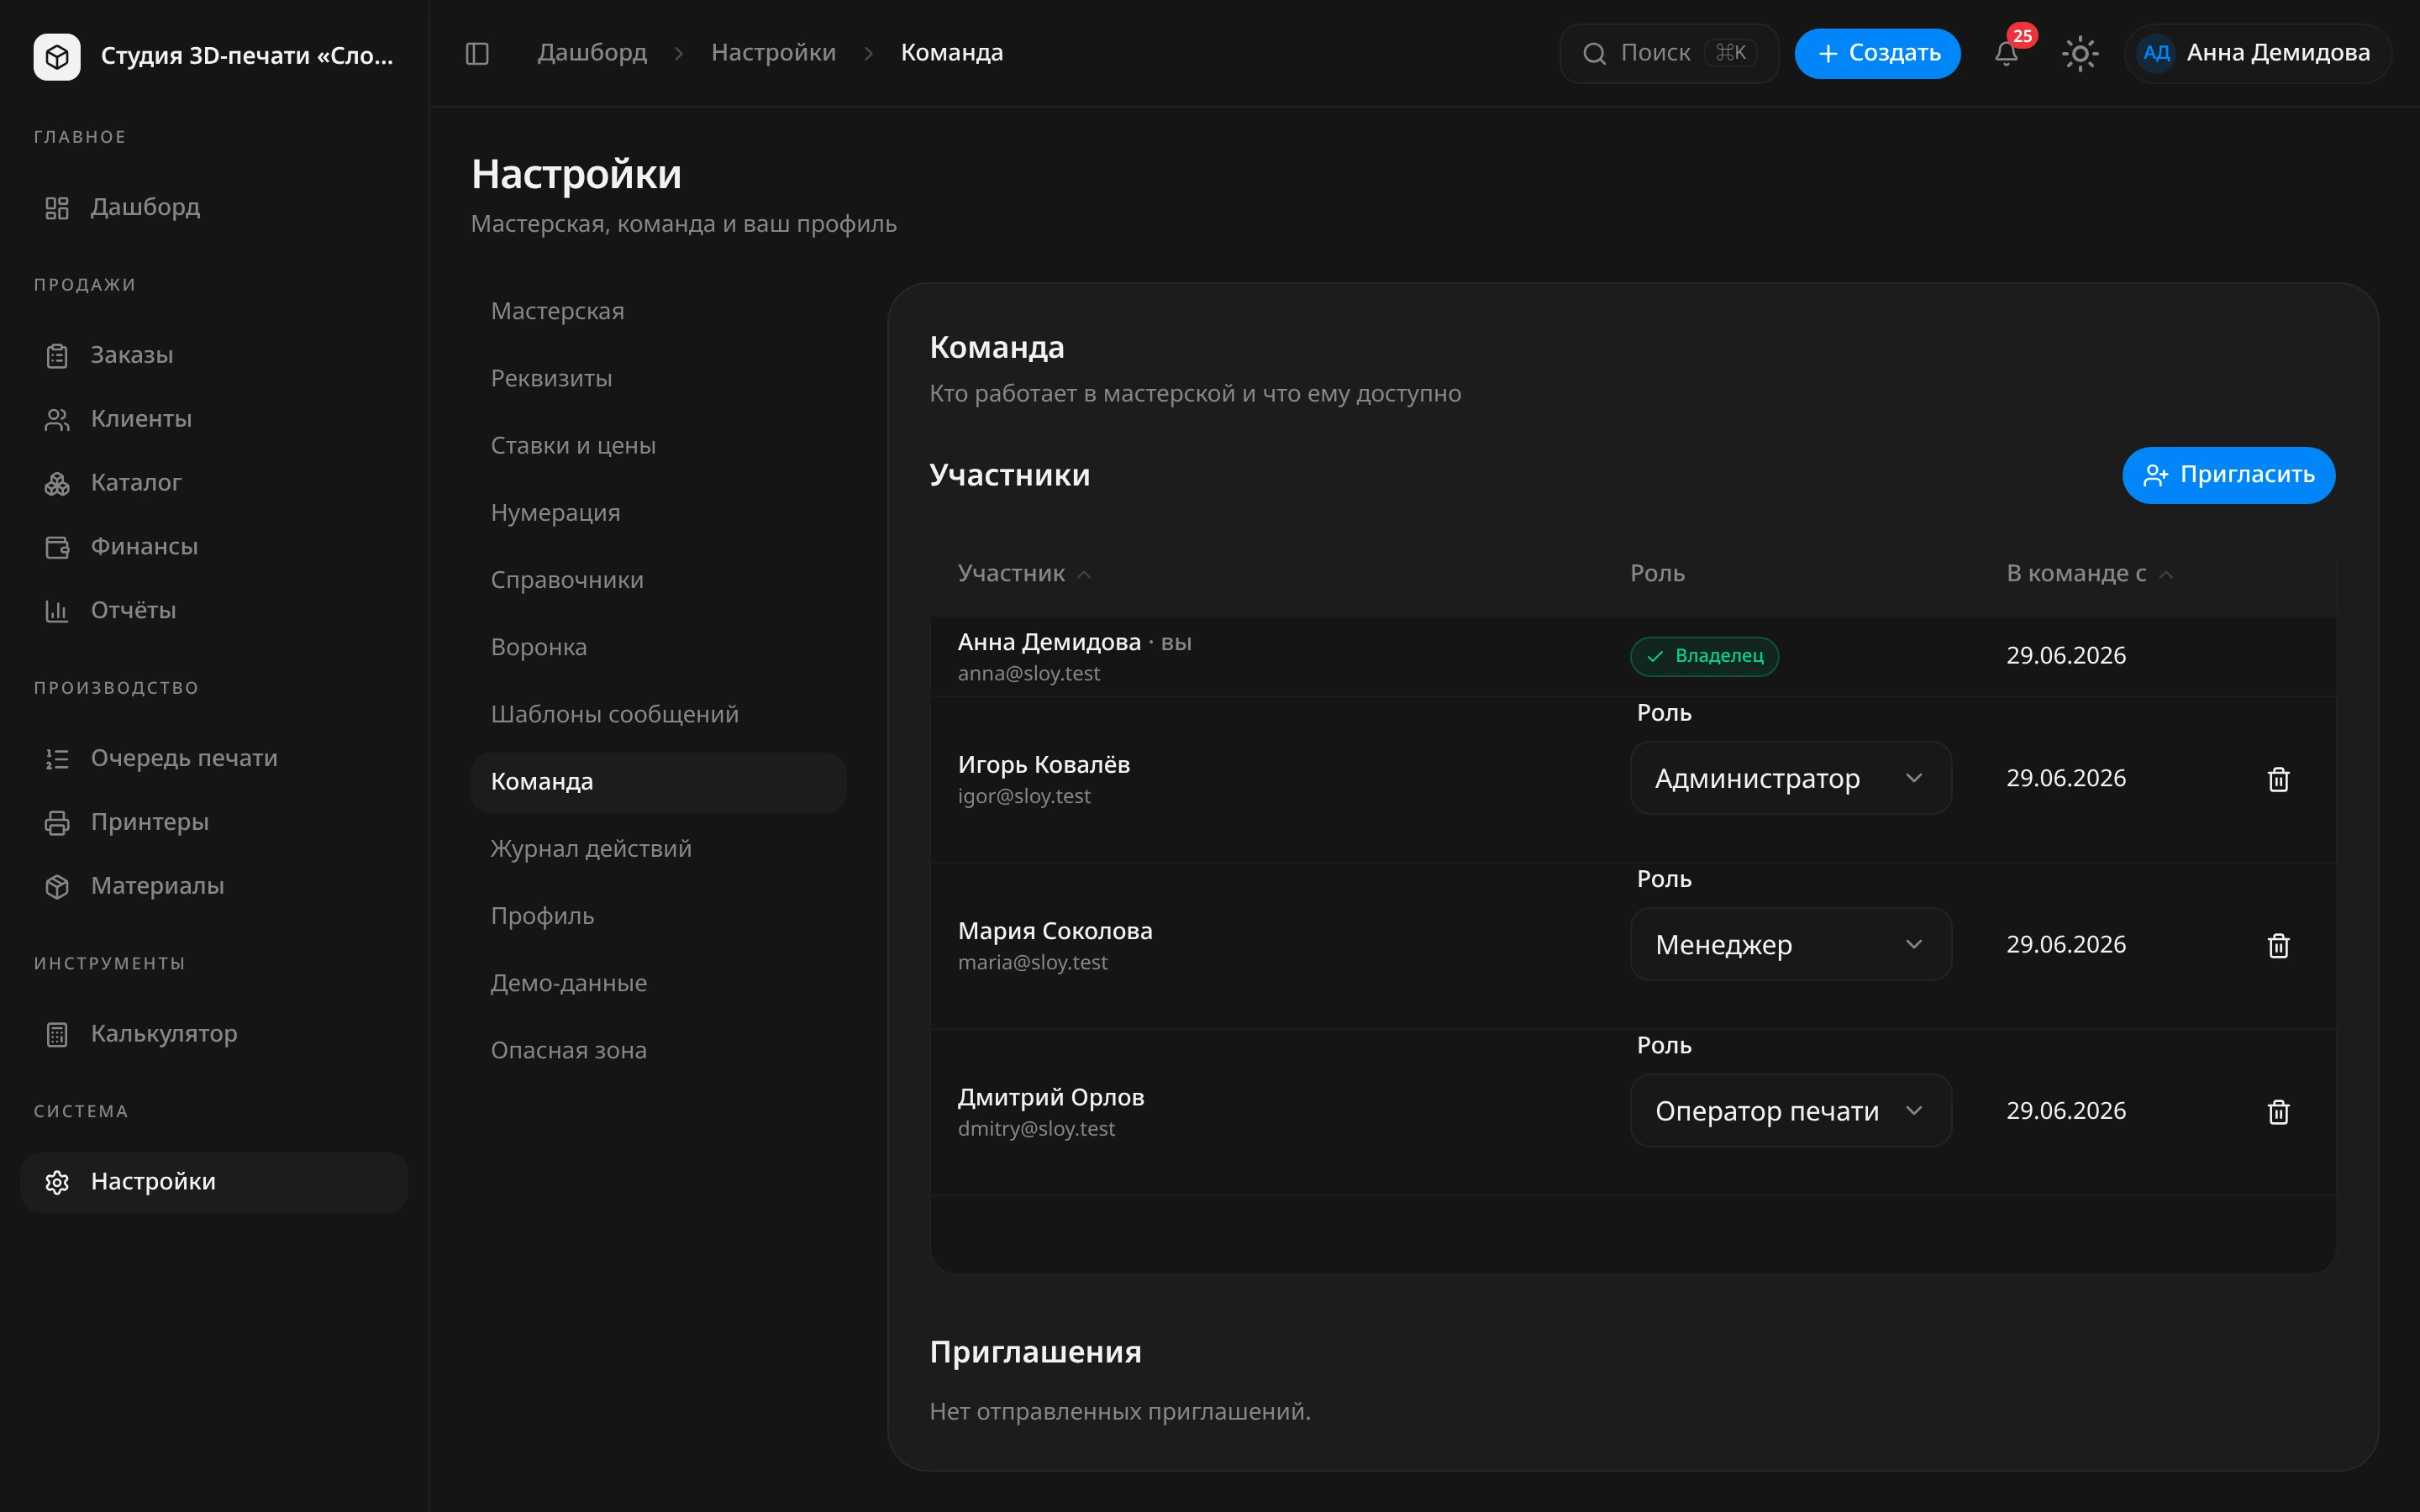Click the Пригласить button

(x=2228, y=475)
